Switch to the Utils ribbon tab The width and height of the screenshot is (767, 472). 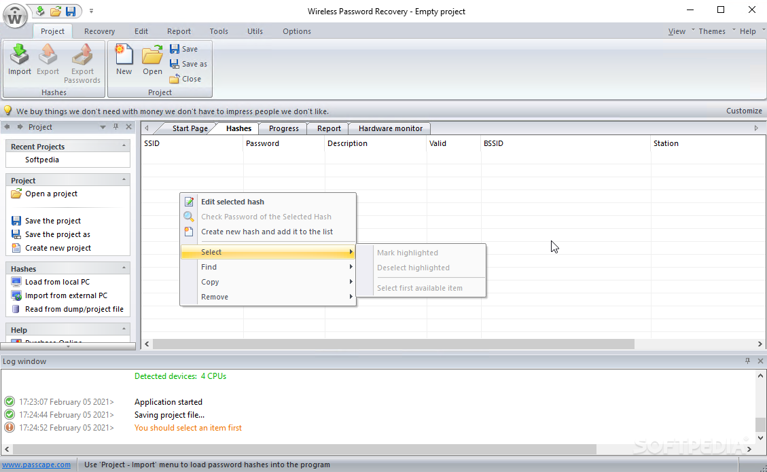255,31
